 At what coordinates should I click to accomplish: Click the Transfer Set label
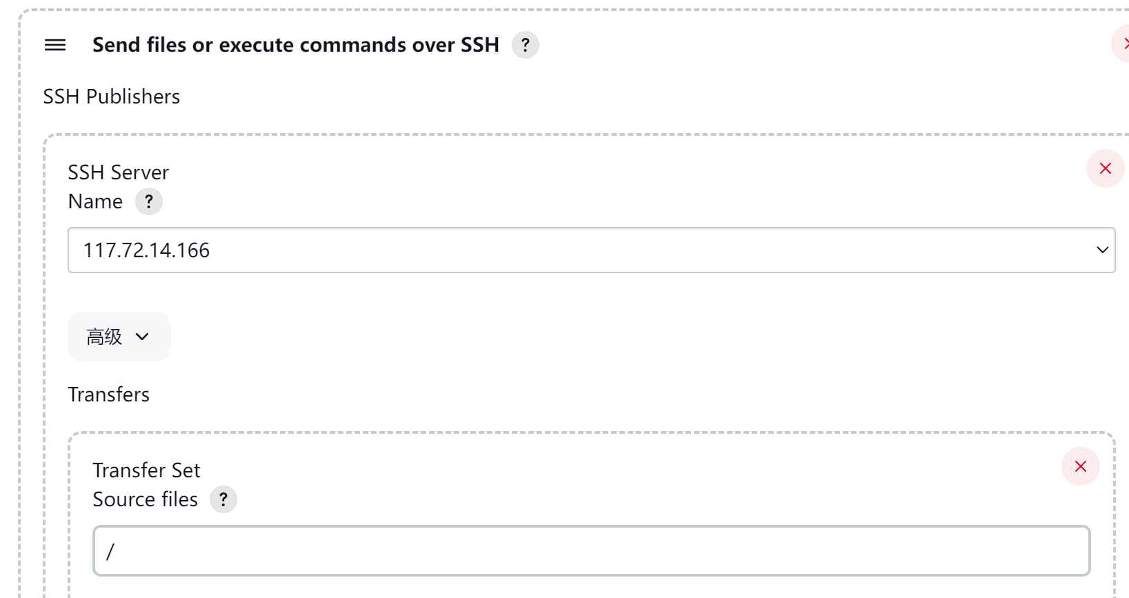click(x=146, y=470)
